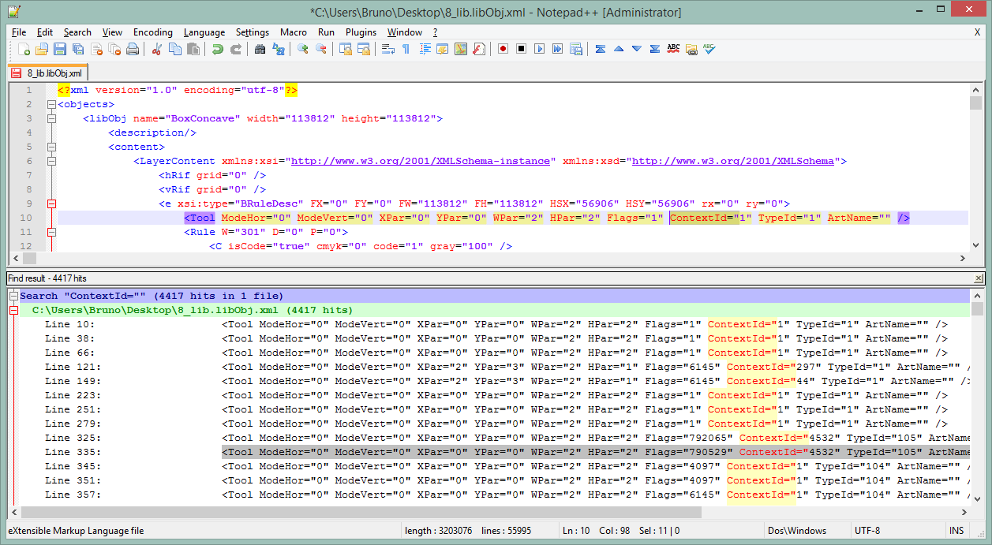Toggle synchronized vertical scrolling
The height and width of the screenshot is (545, 992).
[346, 49]
